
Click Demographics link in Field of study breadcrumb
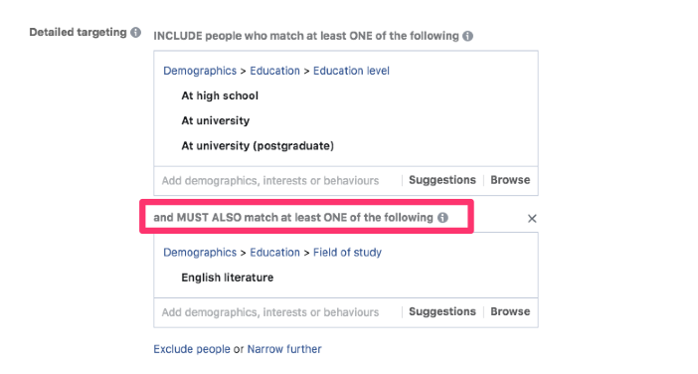[x=200, y=253]
